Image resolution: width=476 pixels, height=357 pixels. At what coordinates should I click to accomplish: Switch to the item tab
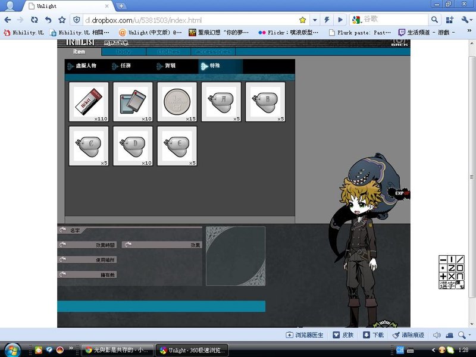tap(79, 52)
